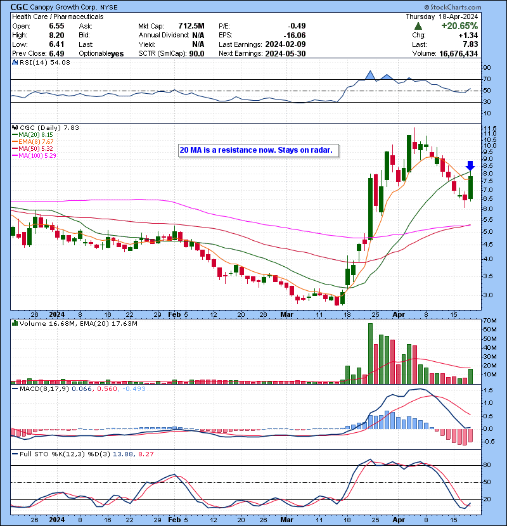Click the N/A value next to Yield
Viewport: 507px width, 526px height.
tap(198, 44)
